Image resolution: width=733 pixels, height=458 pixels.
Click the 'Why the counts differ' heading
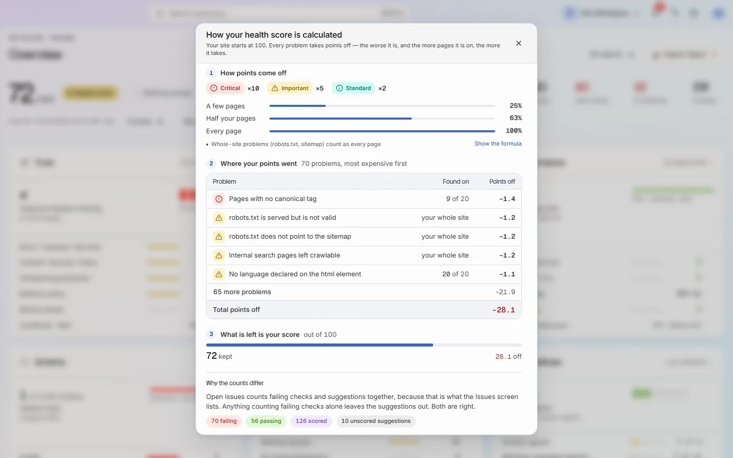click(235, 383)
